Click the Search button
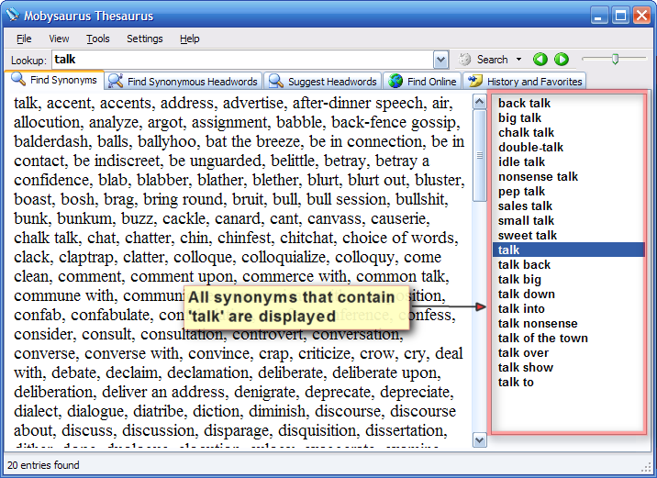 tap(483, 60)
